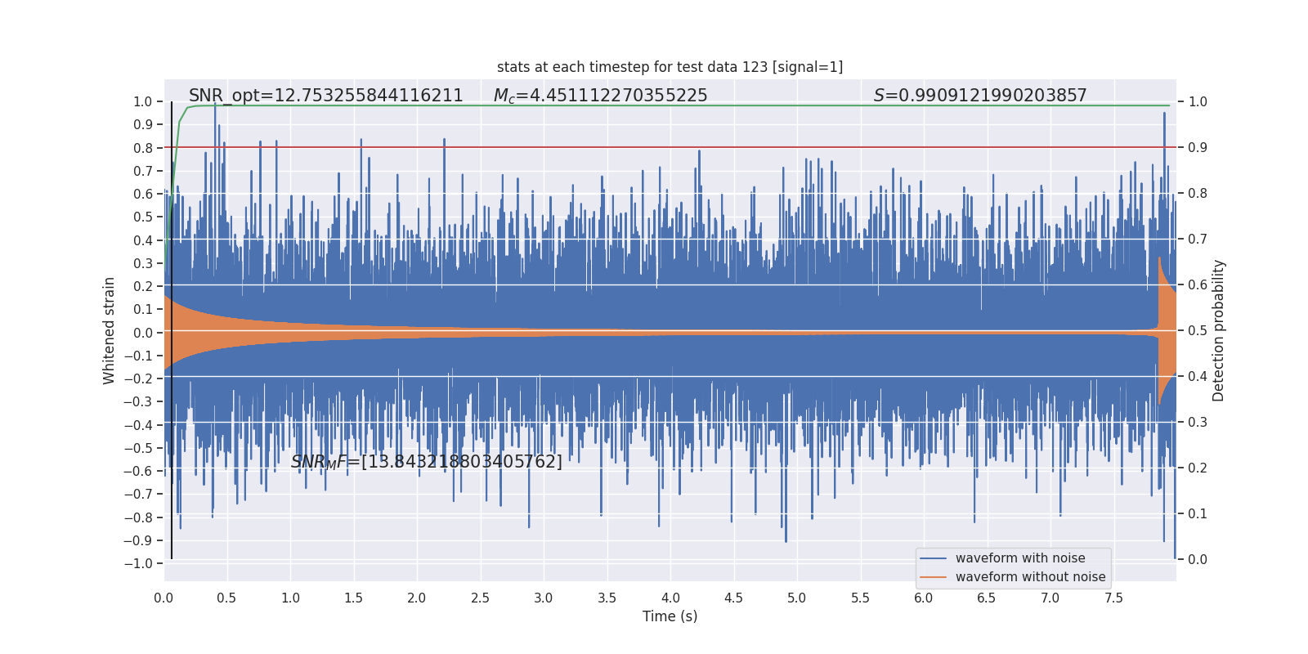
Task: Click the plot title for test data 123
Action: [x=670, y=67]
